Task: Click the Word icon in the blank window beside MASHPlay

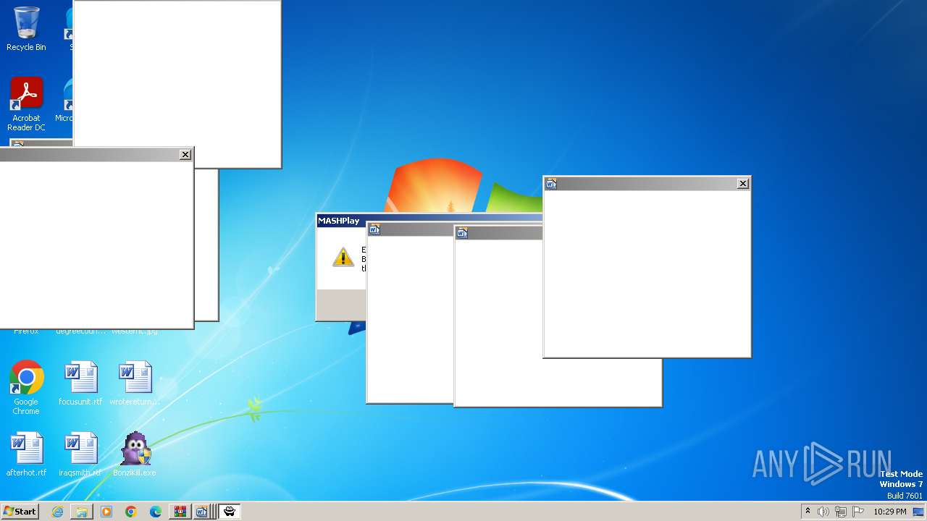Action: (374, 230)
